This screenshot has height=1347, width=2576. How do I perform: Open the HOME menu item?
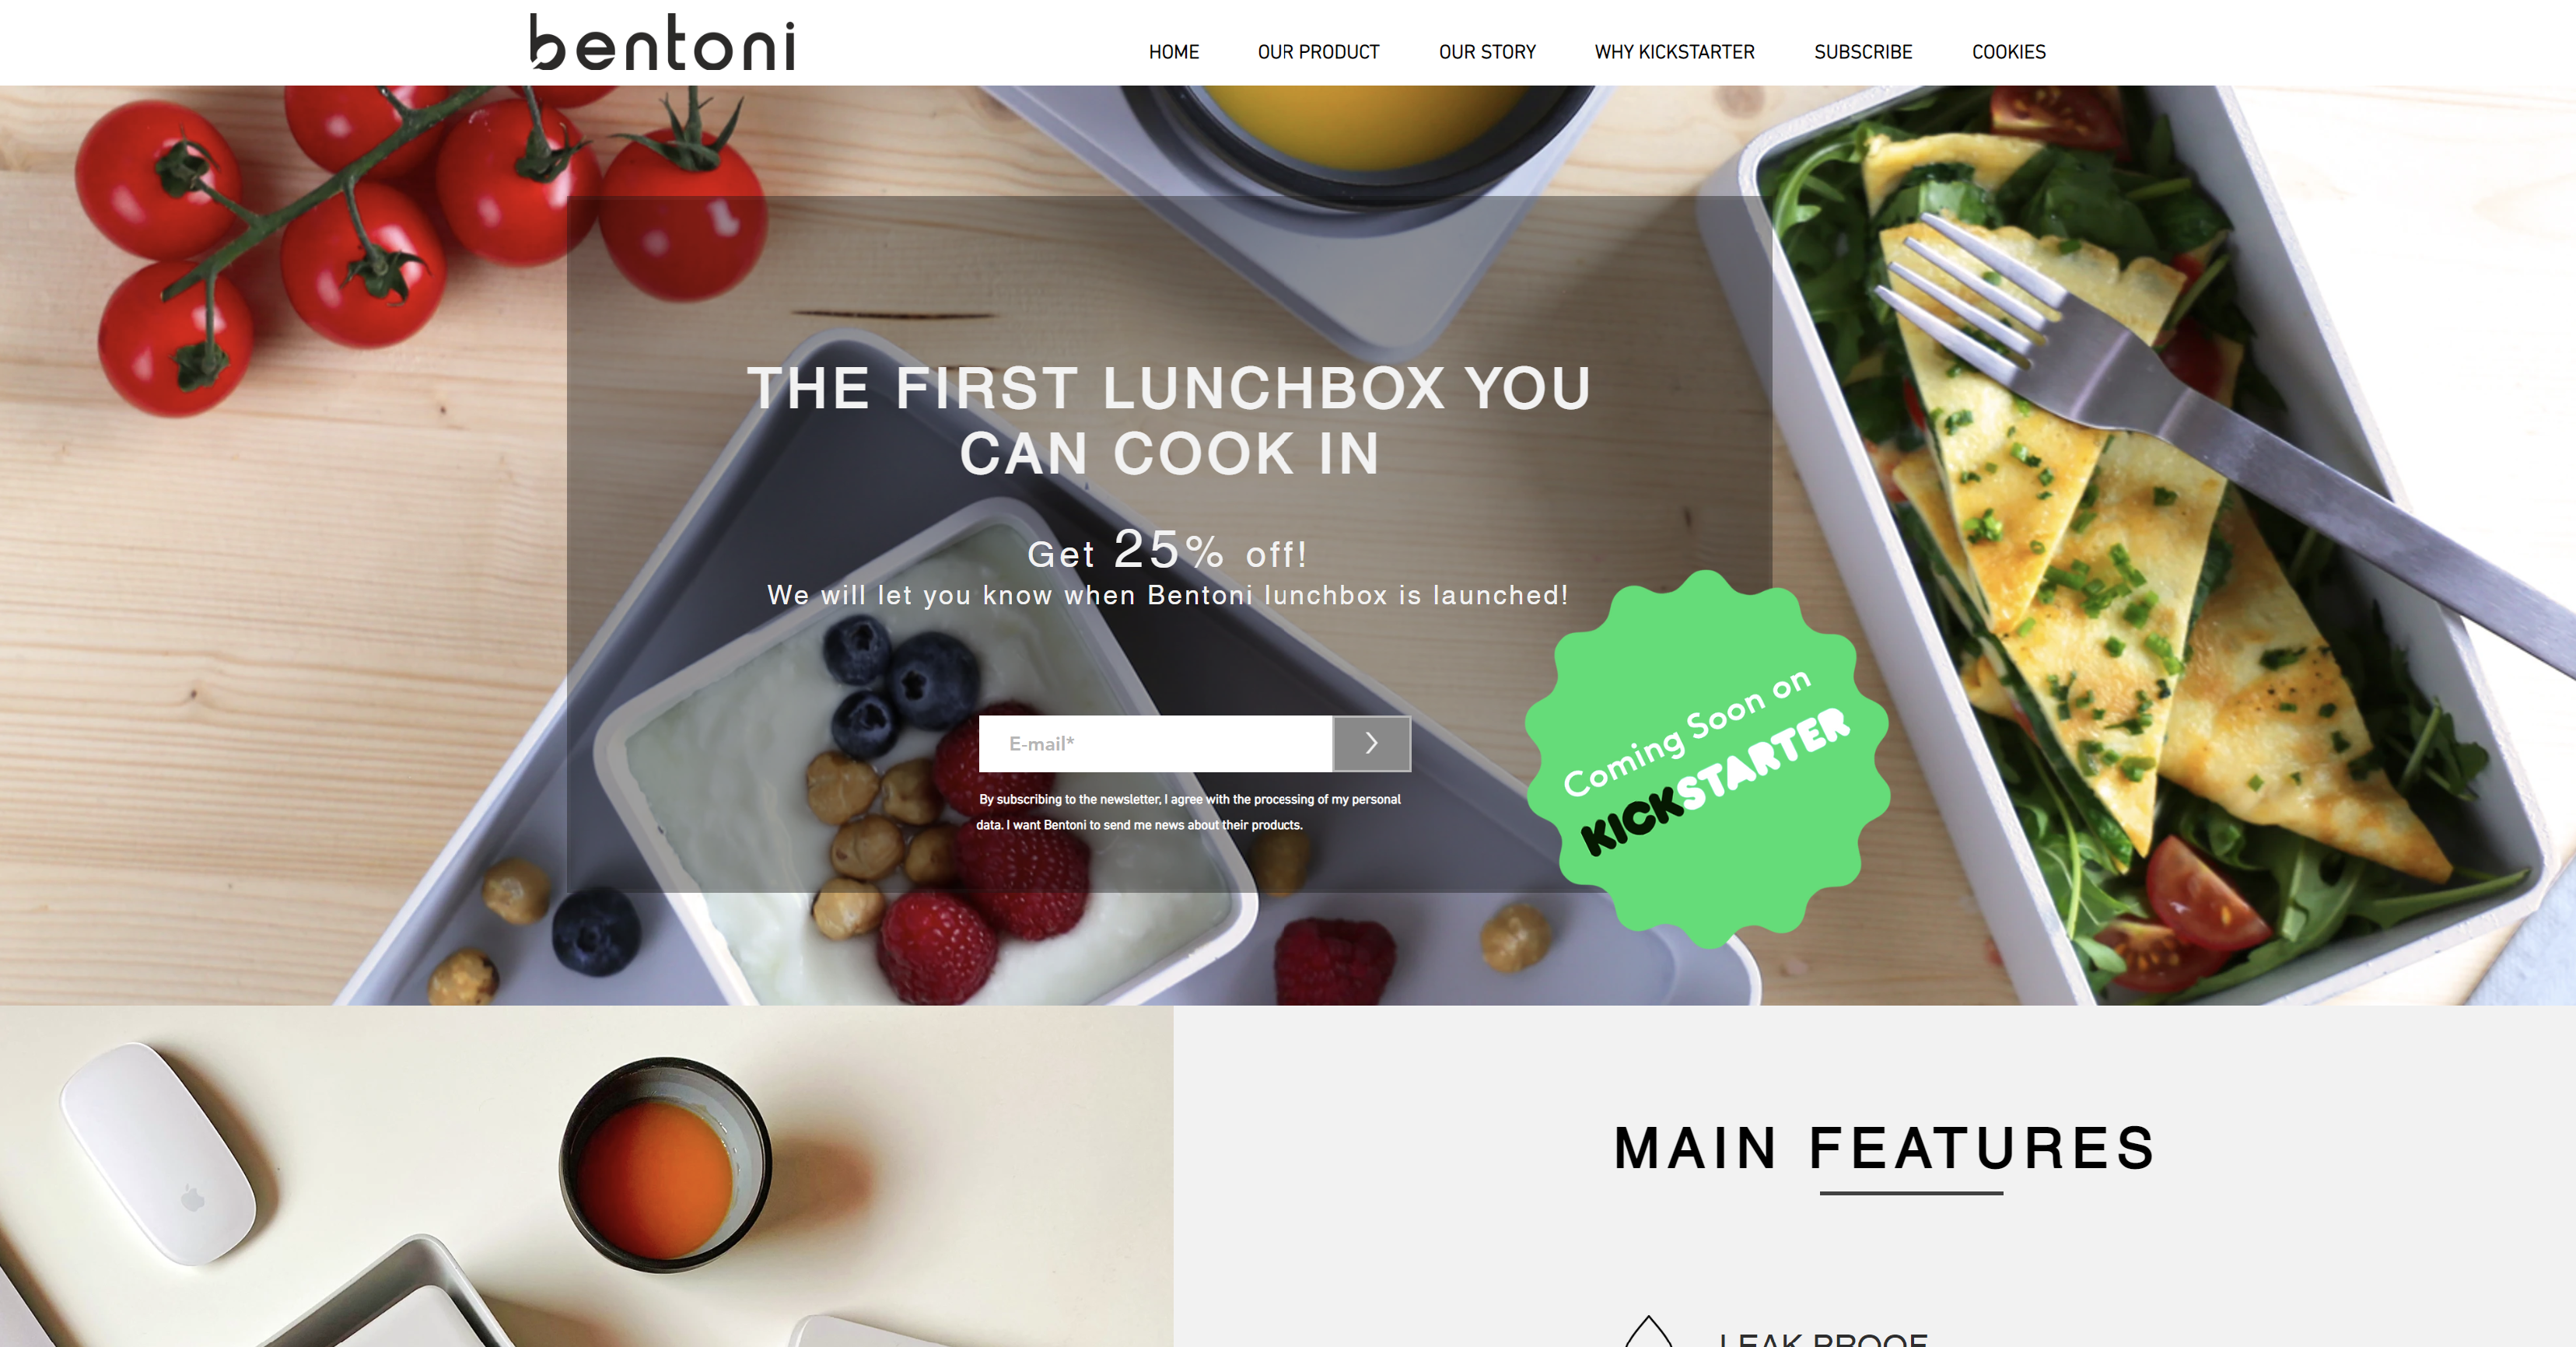pyautogui.click(x=1173, y=52)
